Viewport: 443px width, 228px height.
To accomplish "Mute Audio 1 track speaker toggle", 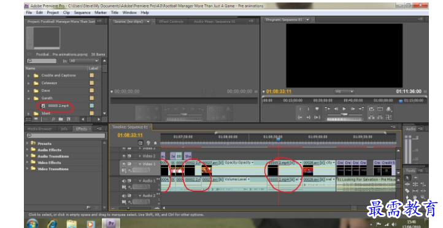I will click(x=124, y=181).
